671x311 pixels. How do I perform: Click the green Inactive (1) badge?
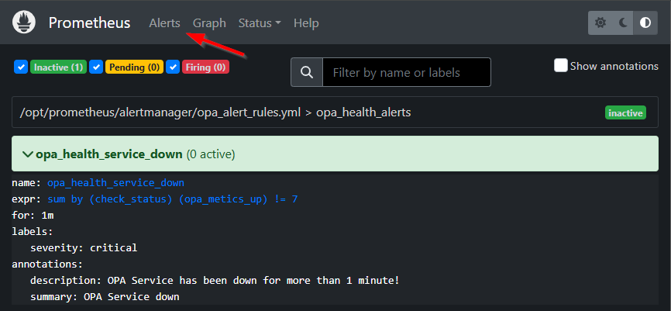[59, 67]
